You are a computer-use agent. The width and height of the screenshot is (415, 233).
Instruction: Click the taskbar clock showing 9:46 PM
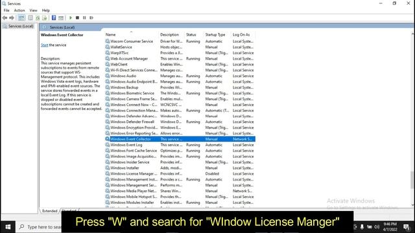point(390,227)
